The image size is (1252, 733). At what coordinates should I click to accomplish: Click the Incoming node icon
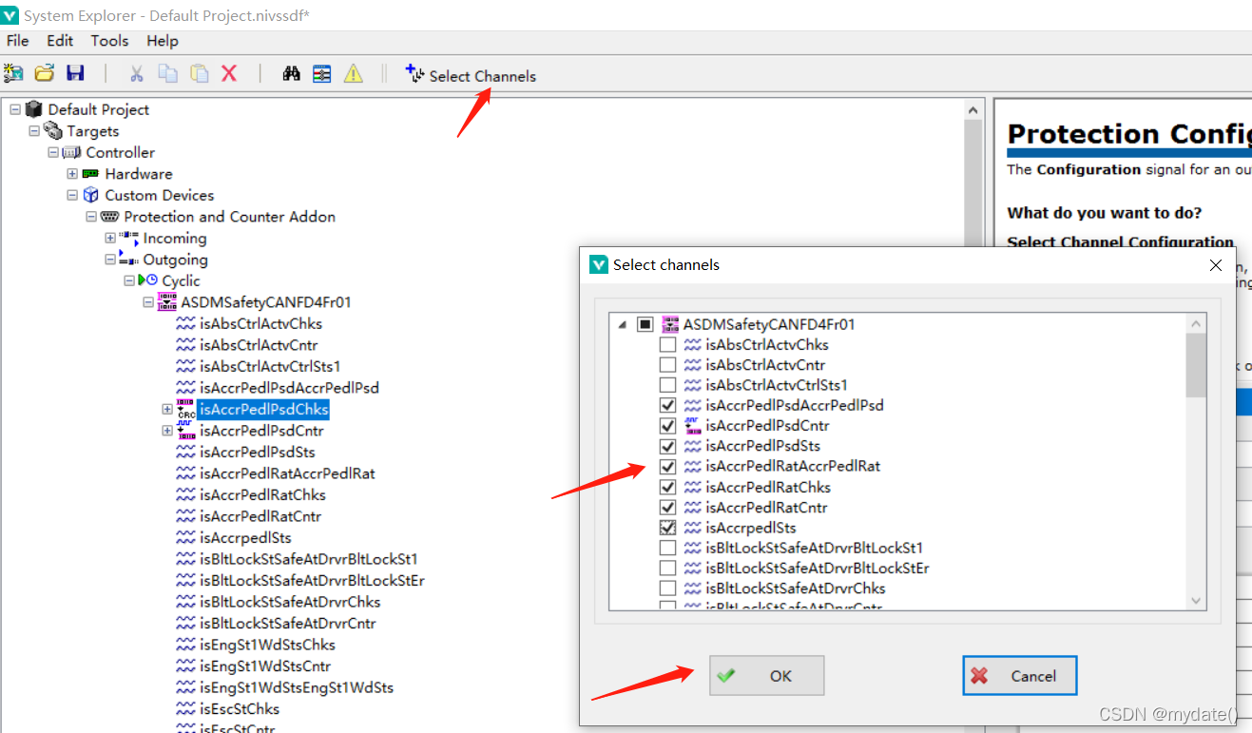[x=129, y=238]
